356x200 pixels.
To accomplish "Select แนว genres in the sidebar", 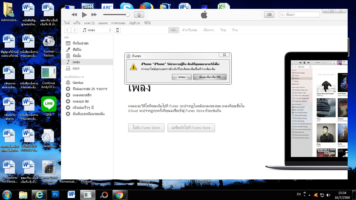I will (x=87, y=68).
